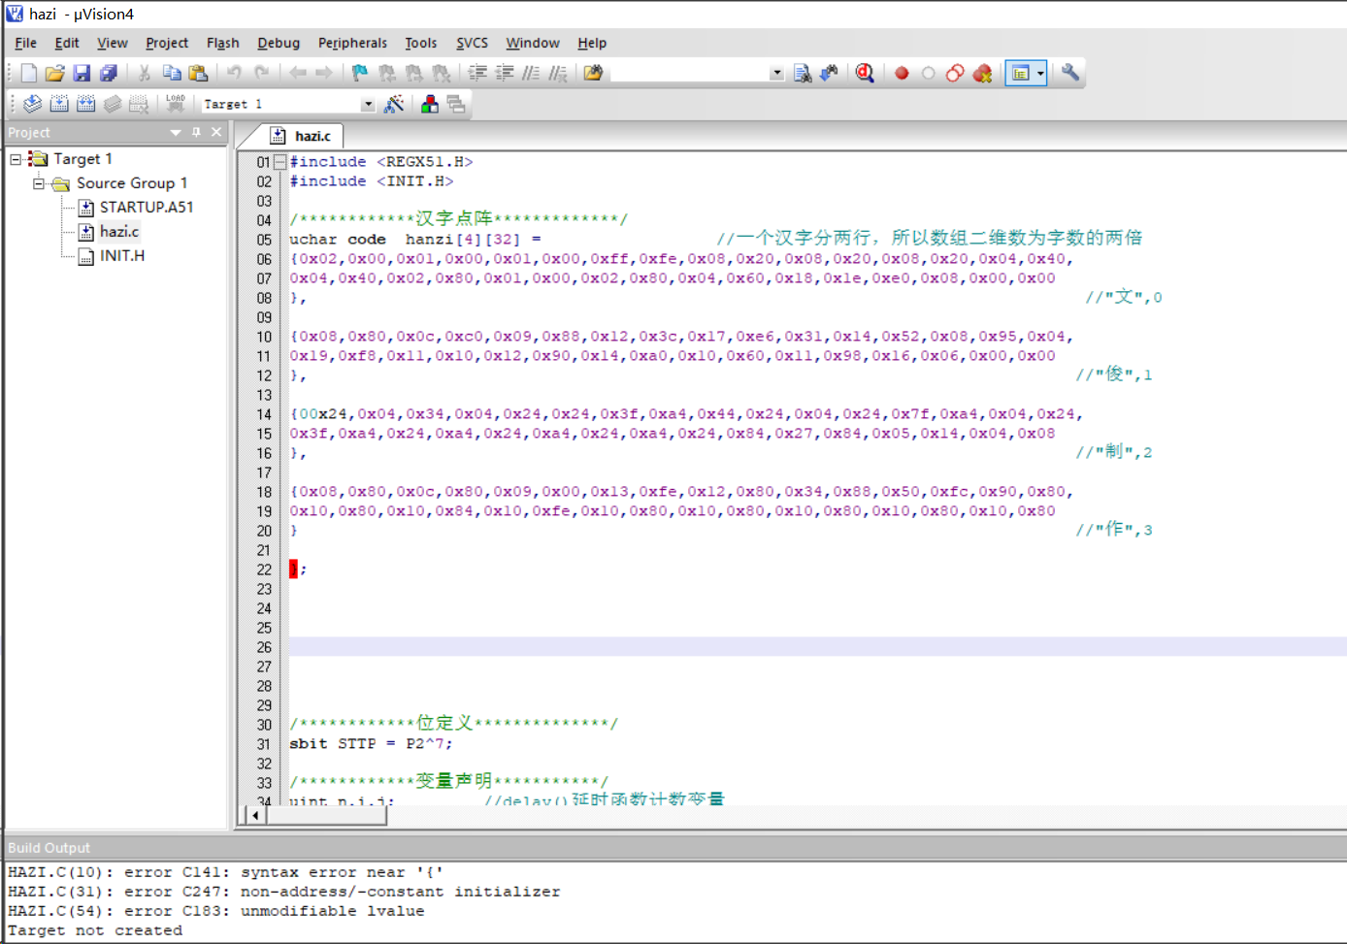The height and width of the screenshot is (944, 1347).
Task: Open the Peripherals menu
Action: [x=352, y=43]
